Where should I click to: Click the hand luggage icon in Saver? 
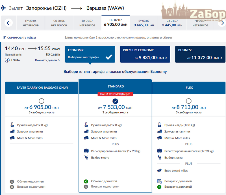(12, 125)
